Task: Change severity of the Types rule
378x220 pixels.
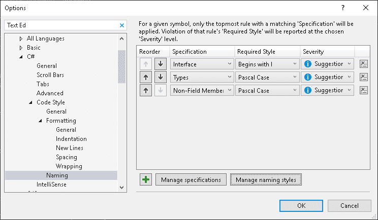Action: pos(327,77)
